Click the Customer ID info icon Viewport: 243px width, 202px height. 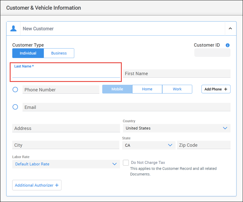pyautogui.click(x=228, y=45)
